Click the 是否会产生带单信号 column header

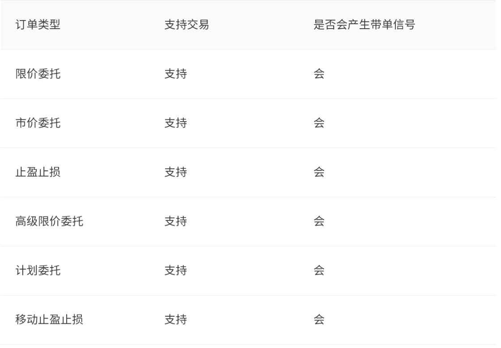pyautogui.click(x=364, y=25)
